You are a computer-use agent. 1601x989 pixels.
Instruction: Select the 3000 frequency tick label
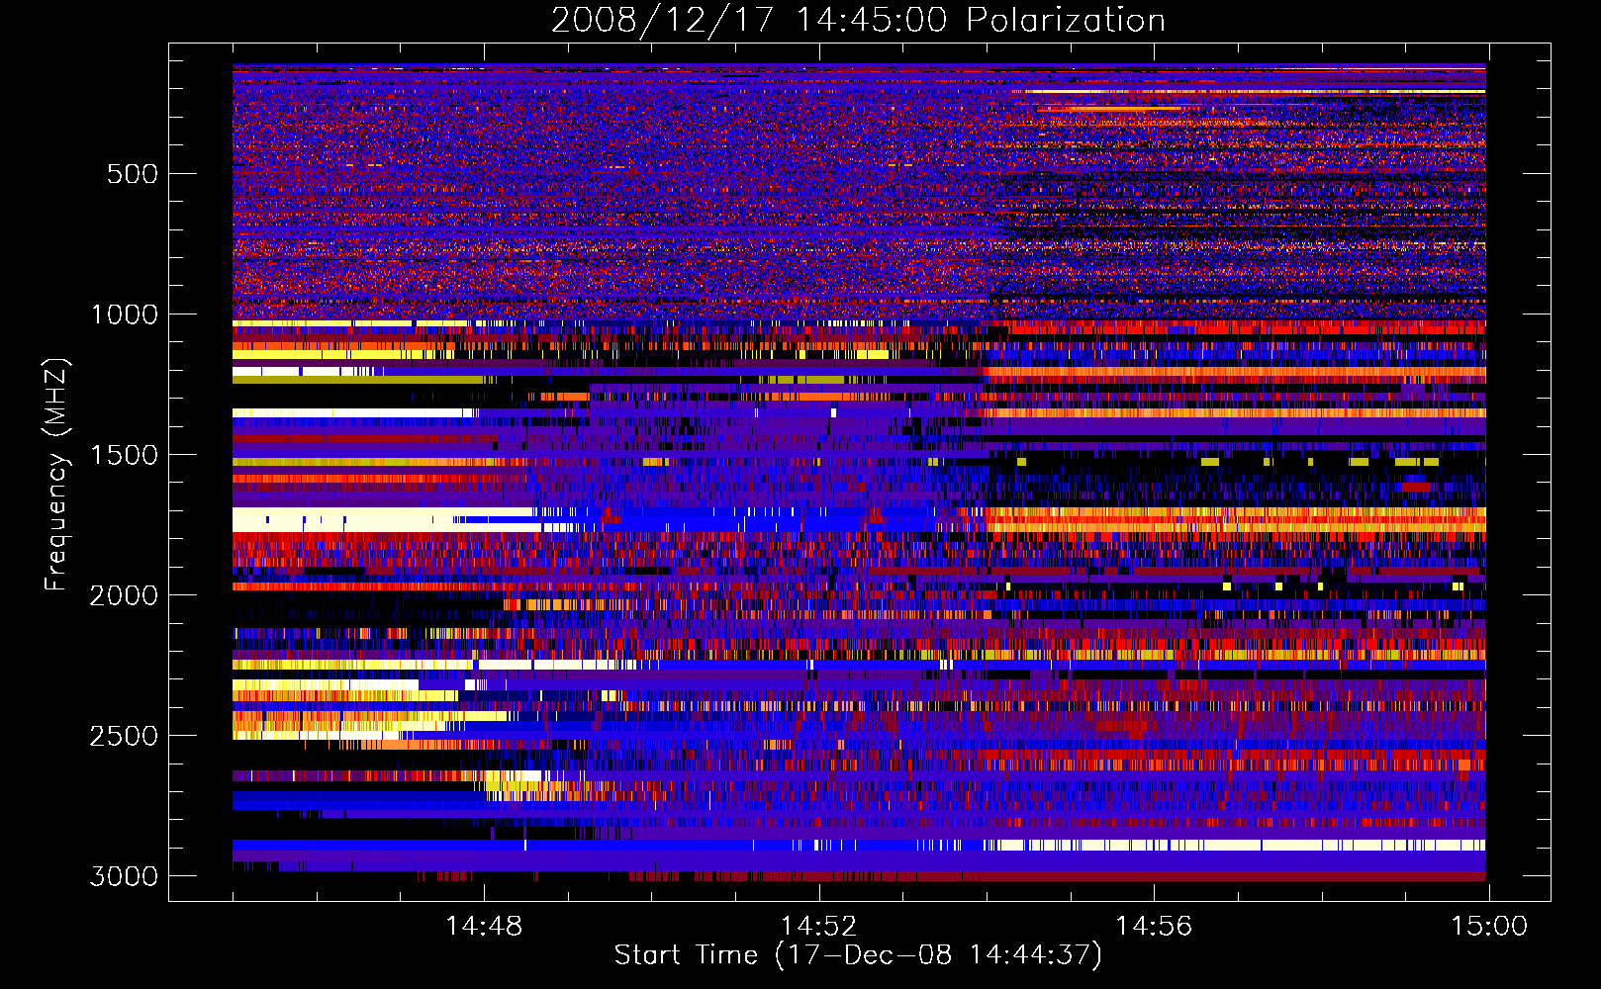click(124, 876)
